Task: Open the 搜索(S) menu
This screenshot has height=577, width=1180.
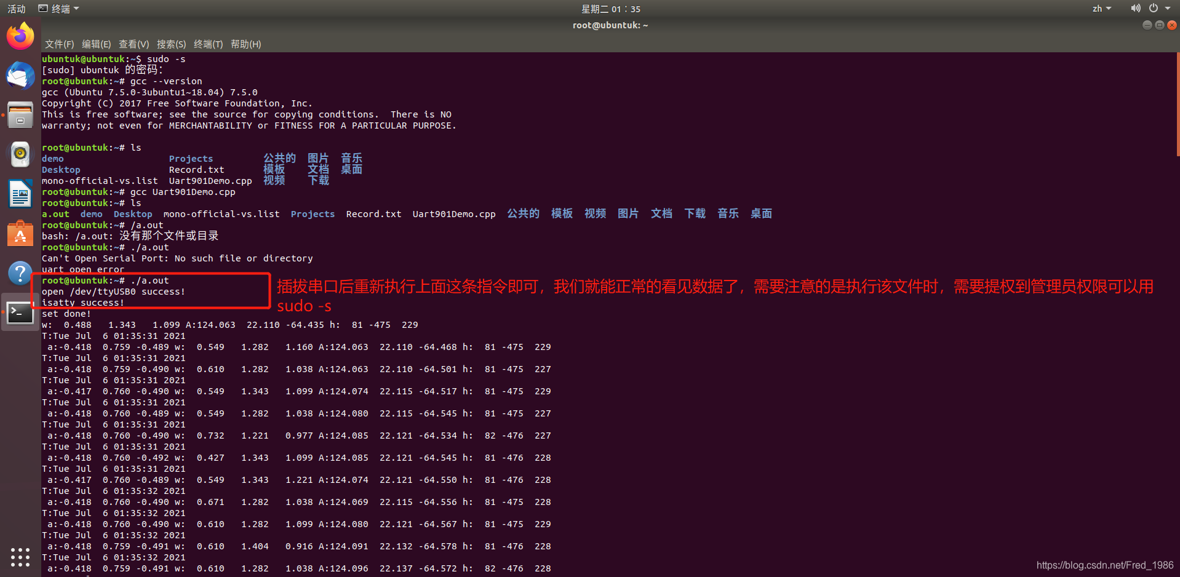Action: tap(171, 44)
